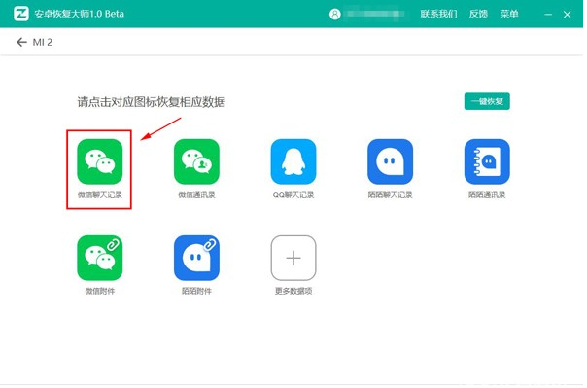Open WeChat chat records recovery (微信聊天记录)

click(100, 162)
